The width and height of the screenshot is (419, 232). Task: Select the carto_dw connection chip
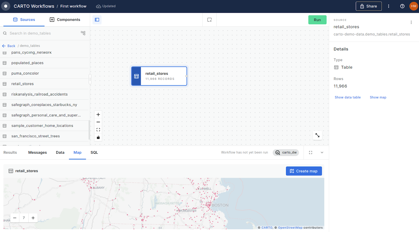pos(286,153)
